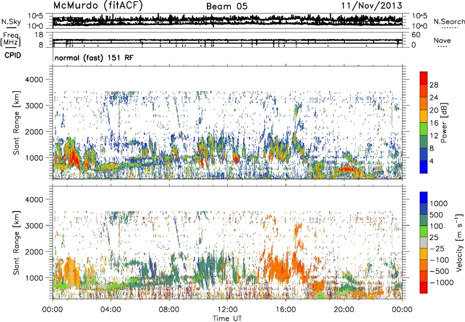Click the "McMurdo (fitACF)" title
Viewport: 465px width, 322px height.
pyautogui.click(x=98, y=6)
